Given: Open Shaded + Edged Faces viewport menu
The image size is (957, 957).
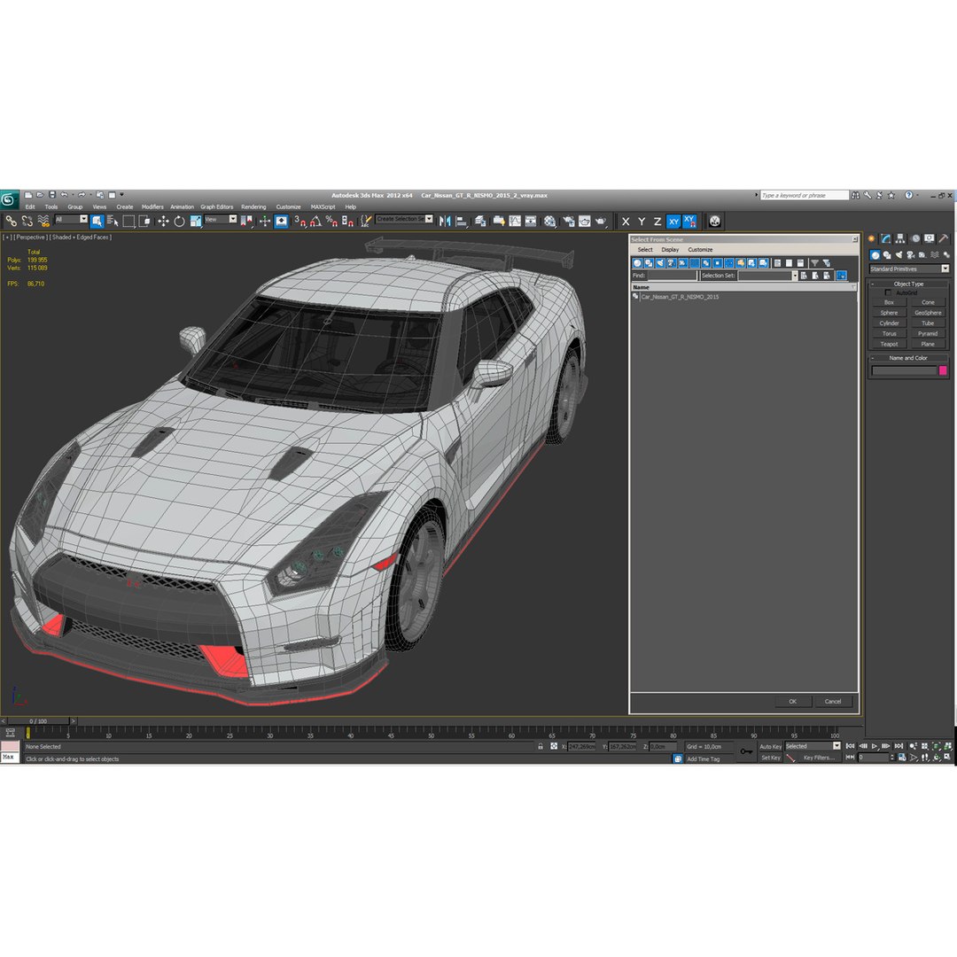Looking at the screenshot, I should (81, 237).
